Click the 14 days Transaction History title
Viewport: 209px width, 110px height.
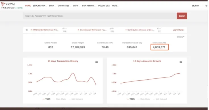[63, 61]
